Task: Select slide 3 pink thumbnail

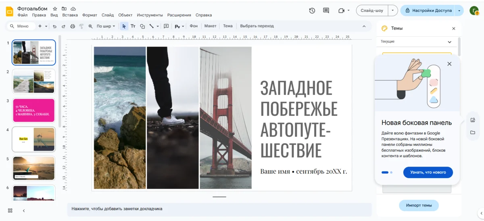Action: pyautogui.click(x=34, y=110)
